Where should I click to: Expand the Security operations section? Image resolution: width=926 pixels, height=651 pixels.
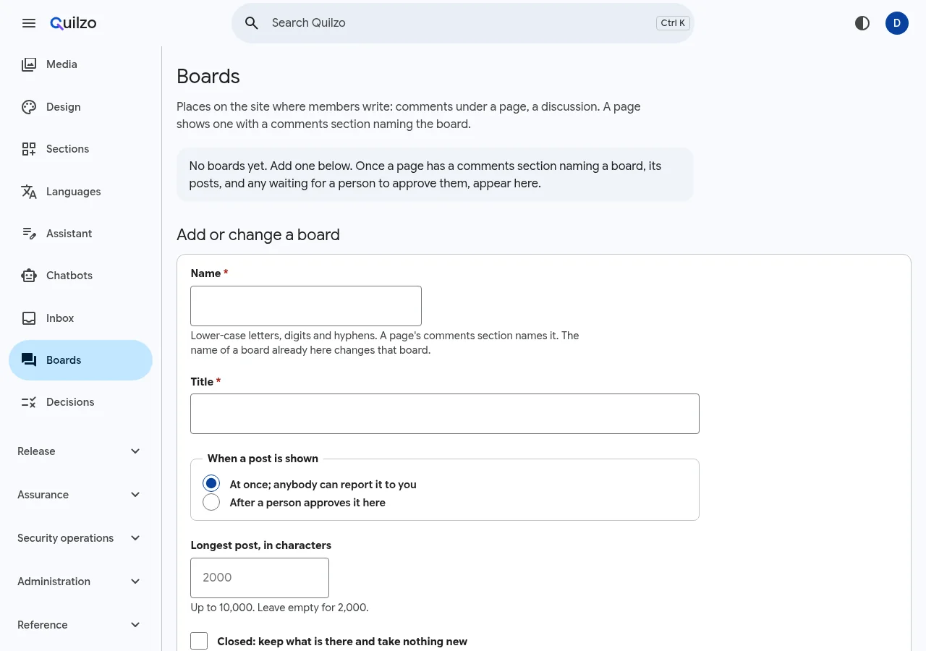tap(80, 538)
